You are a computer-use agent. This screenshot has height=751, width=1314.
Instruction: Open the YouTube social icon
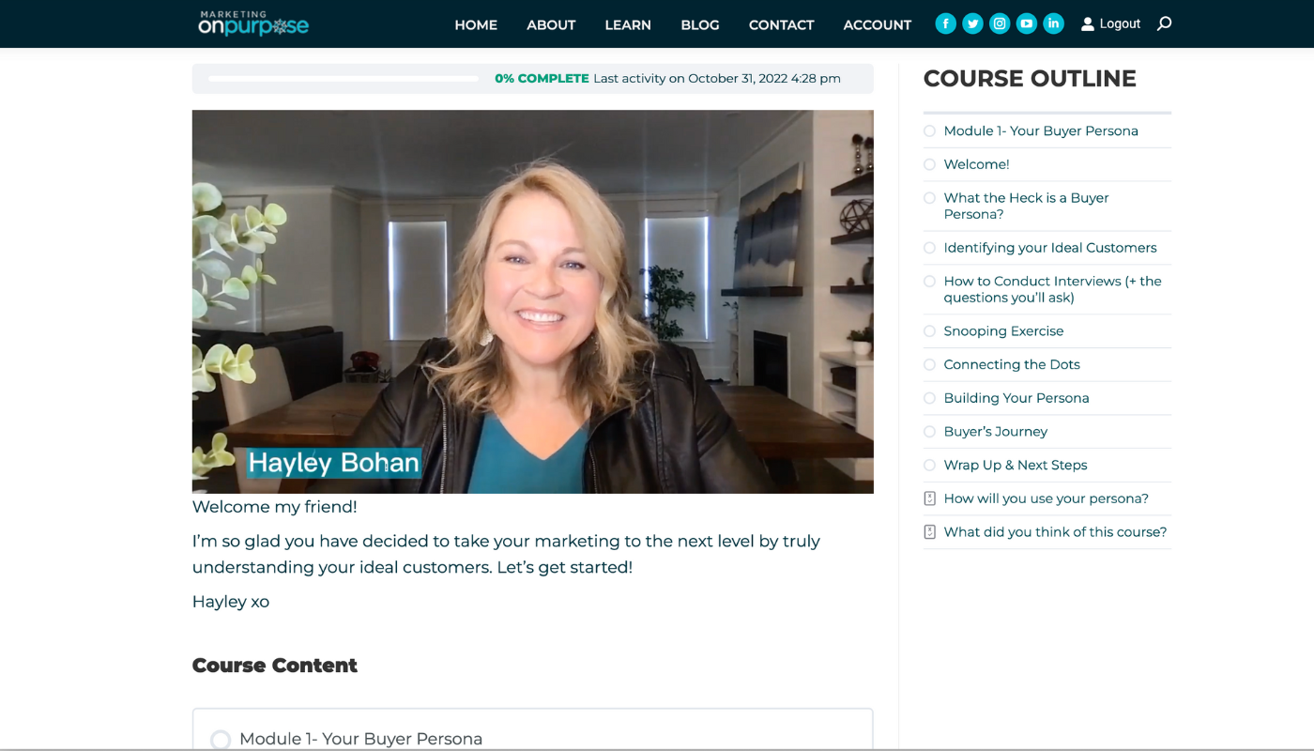coord(1027,23)
